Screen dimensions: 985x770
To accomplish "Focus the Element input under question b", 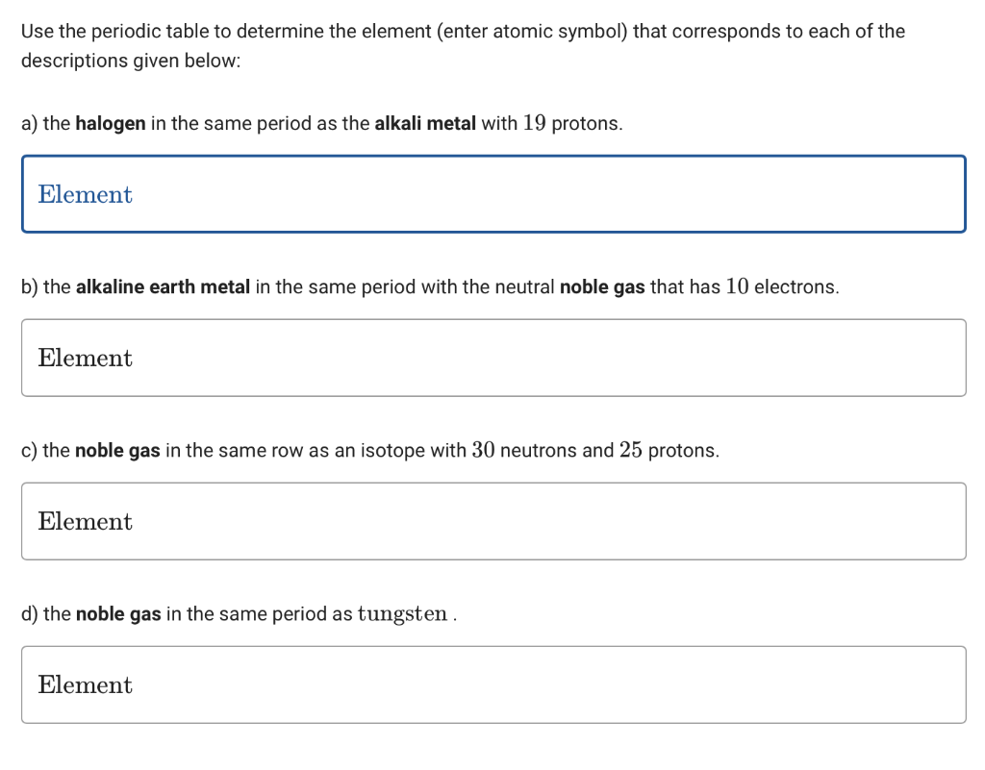I will pyautogui.click(x=493, y=358).
